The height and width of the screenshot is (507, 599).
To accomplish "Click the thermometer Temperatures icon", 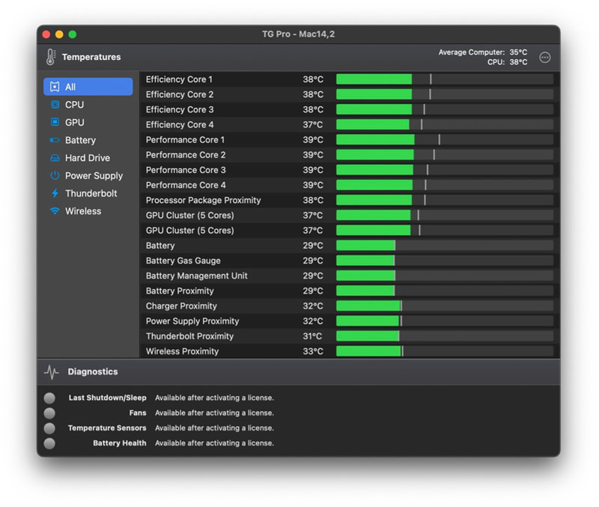I will (51, 57).
